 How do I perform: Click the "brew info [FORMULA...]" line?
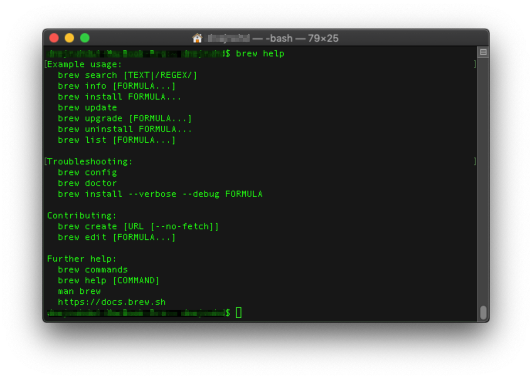coord(117,86)
